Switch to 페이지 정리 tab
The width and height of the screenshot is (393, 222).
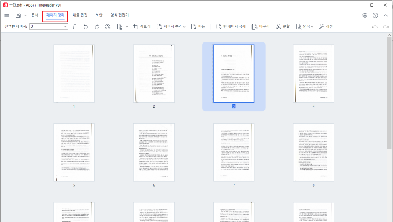coord(55,15)
